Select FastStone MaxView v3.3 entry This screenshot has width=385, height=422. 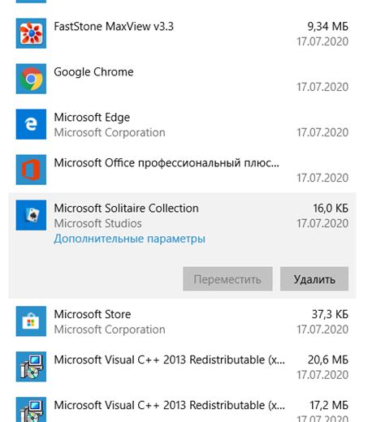tap(182, 33)
